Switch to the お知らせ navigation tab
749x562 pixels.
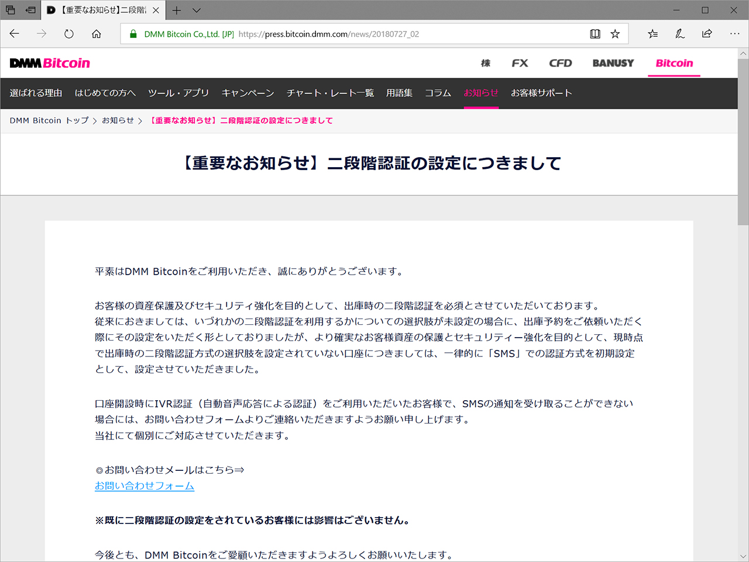click(480, 92)
